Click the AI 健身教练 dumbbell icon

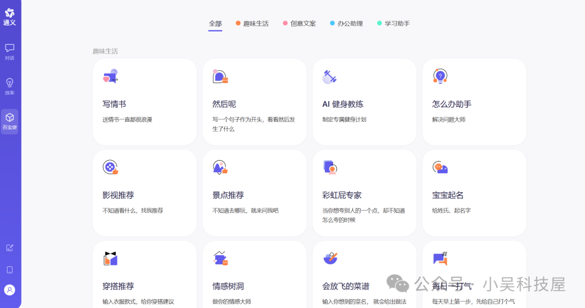329,77
